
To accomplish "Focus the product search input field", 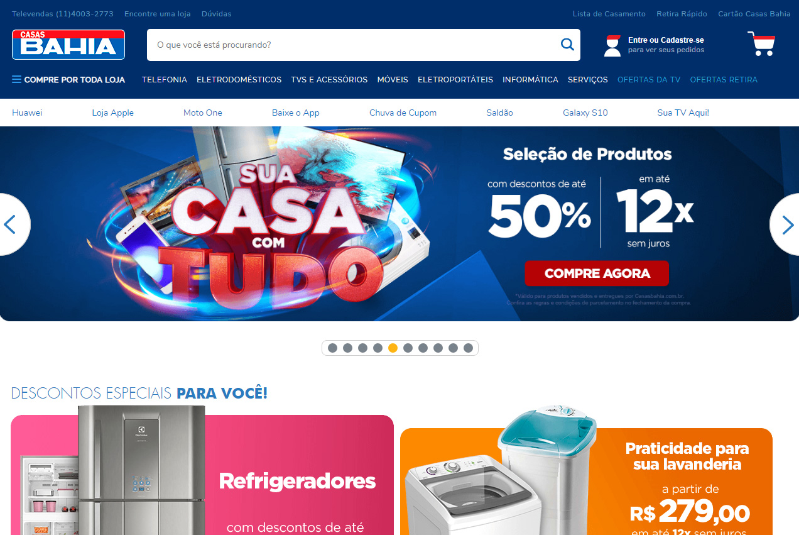I will click(x=352, y=45).
